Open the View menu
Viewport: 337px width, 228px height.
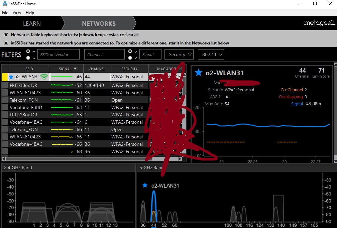(17, 13)
